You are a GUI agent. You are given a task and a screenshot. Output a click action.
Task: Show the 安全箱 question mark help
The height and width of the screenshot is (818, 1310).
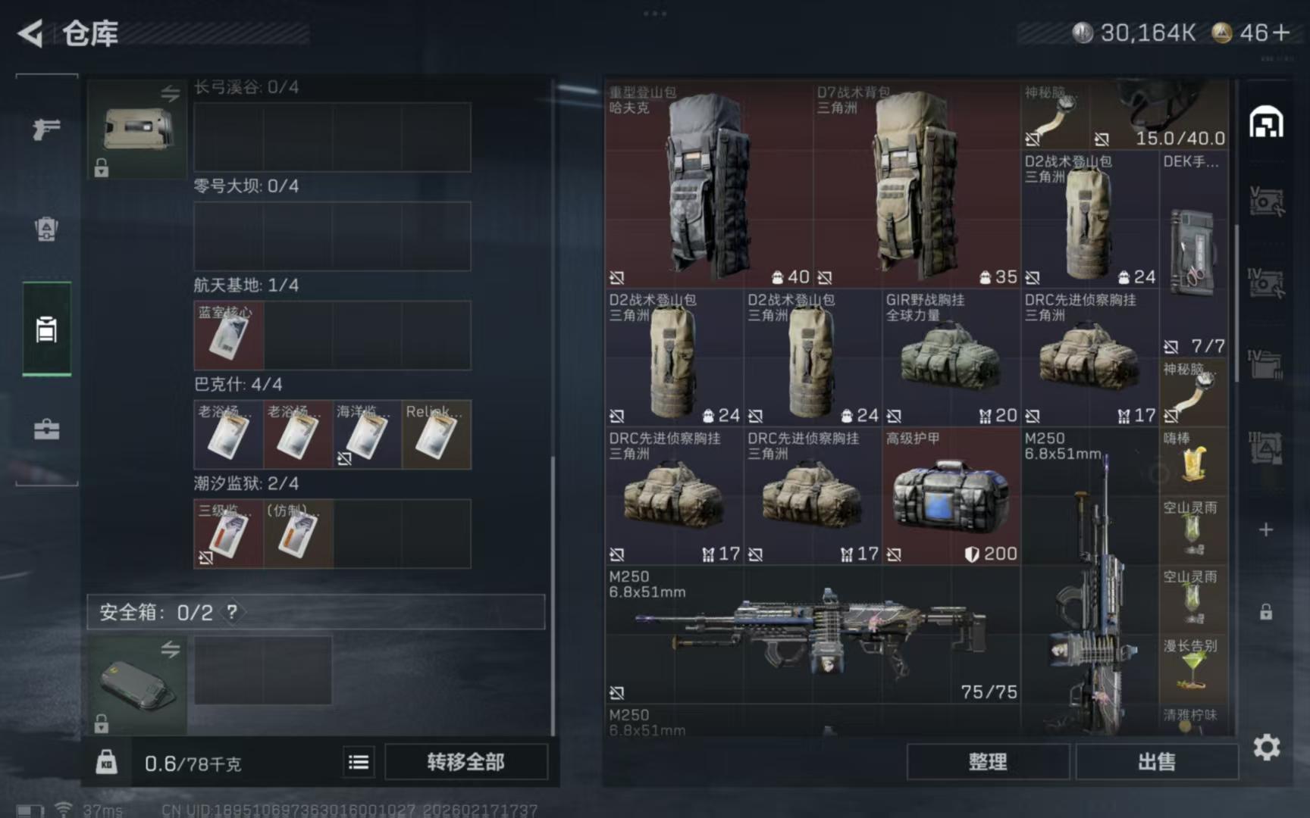point(232,612)
